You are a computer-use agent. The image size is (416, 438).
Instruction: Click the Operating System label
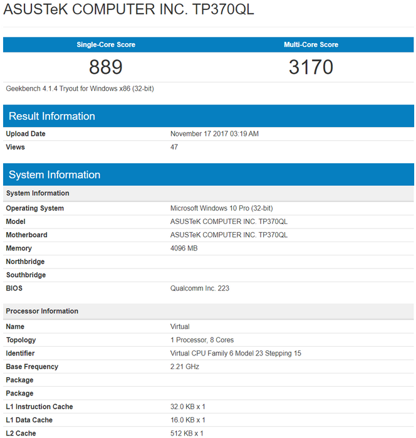point(35,208)
